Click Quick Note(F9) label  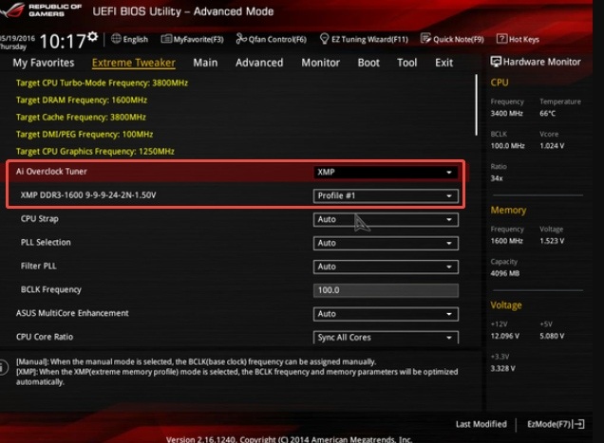click(459, 39)
